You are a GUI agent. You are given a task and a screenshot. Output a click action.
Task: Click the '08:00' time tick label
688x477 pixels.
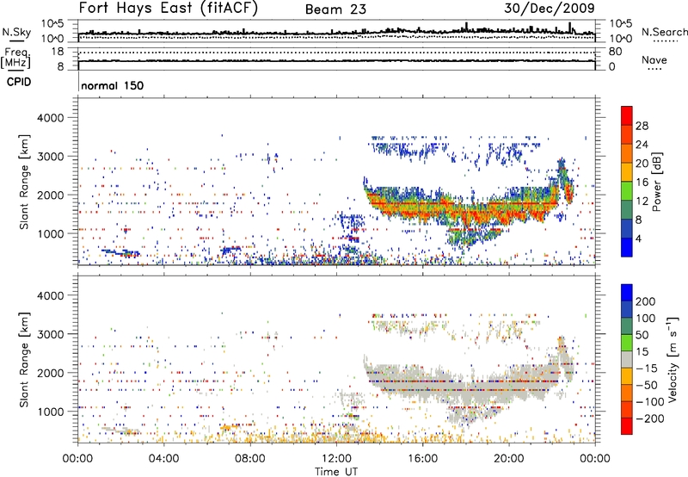click(250, 459)
